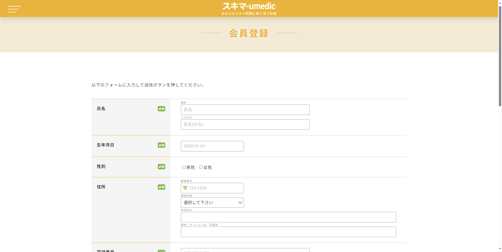Focus the 氏名(かな) furigana field

coord(245,124)
